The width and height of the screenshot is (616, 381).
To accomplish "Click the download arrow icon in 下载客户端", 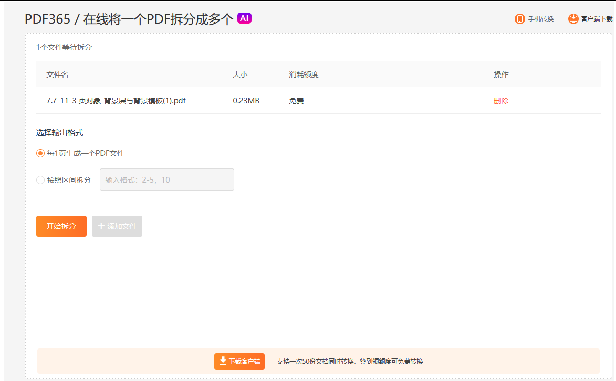I will [223, 361].
